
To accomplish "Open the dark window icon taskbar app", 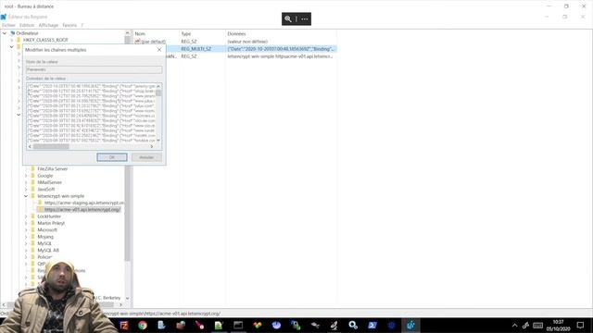I will [238, 325].
